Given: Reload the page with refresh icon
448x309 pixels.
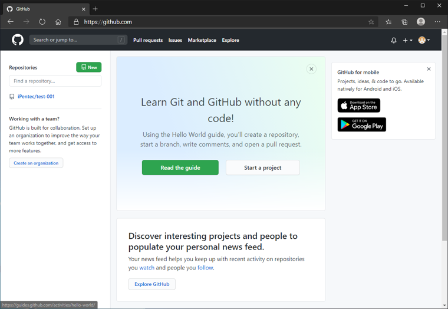Looking at the screenshot, I should coord(42,22).
